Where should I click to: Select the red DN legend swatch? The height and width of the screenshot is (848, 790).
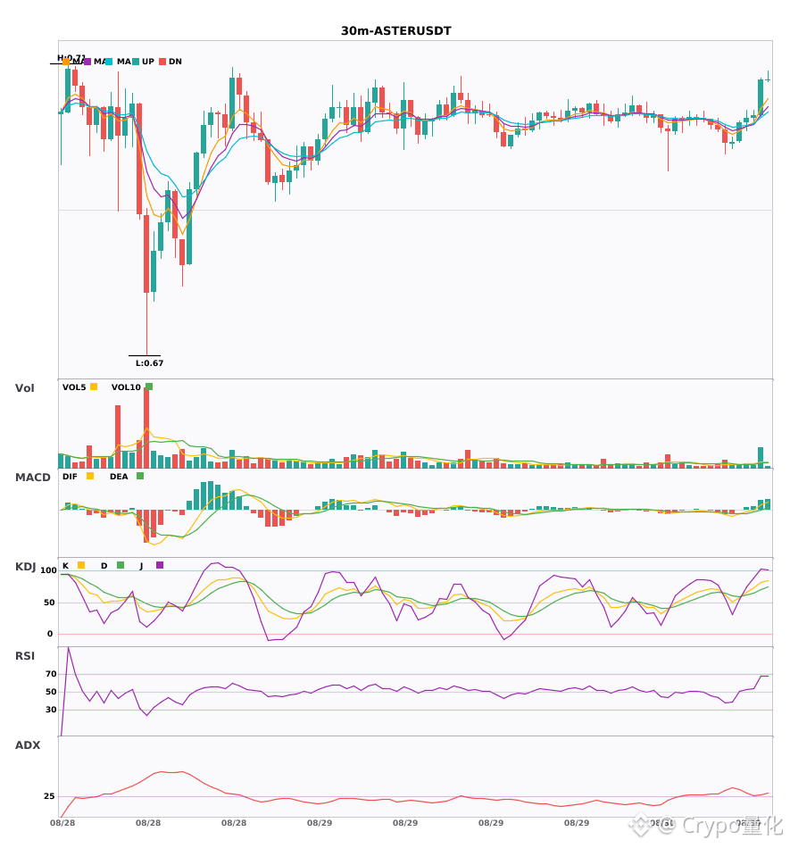coord(162,62)
